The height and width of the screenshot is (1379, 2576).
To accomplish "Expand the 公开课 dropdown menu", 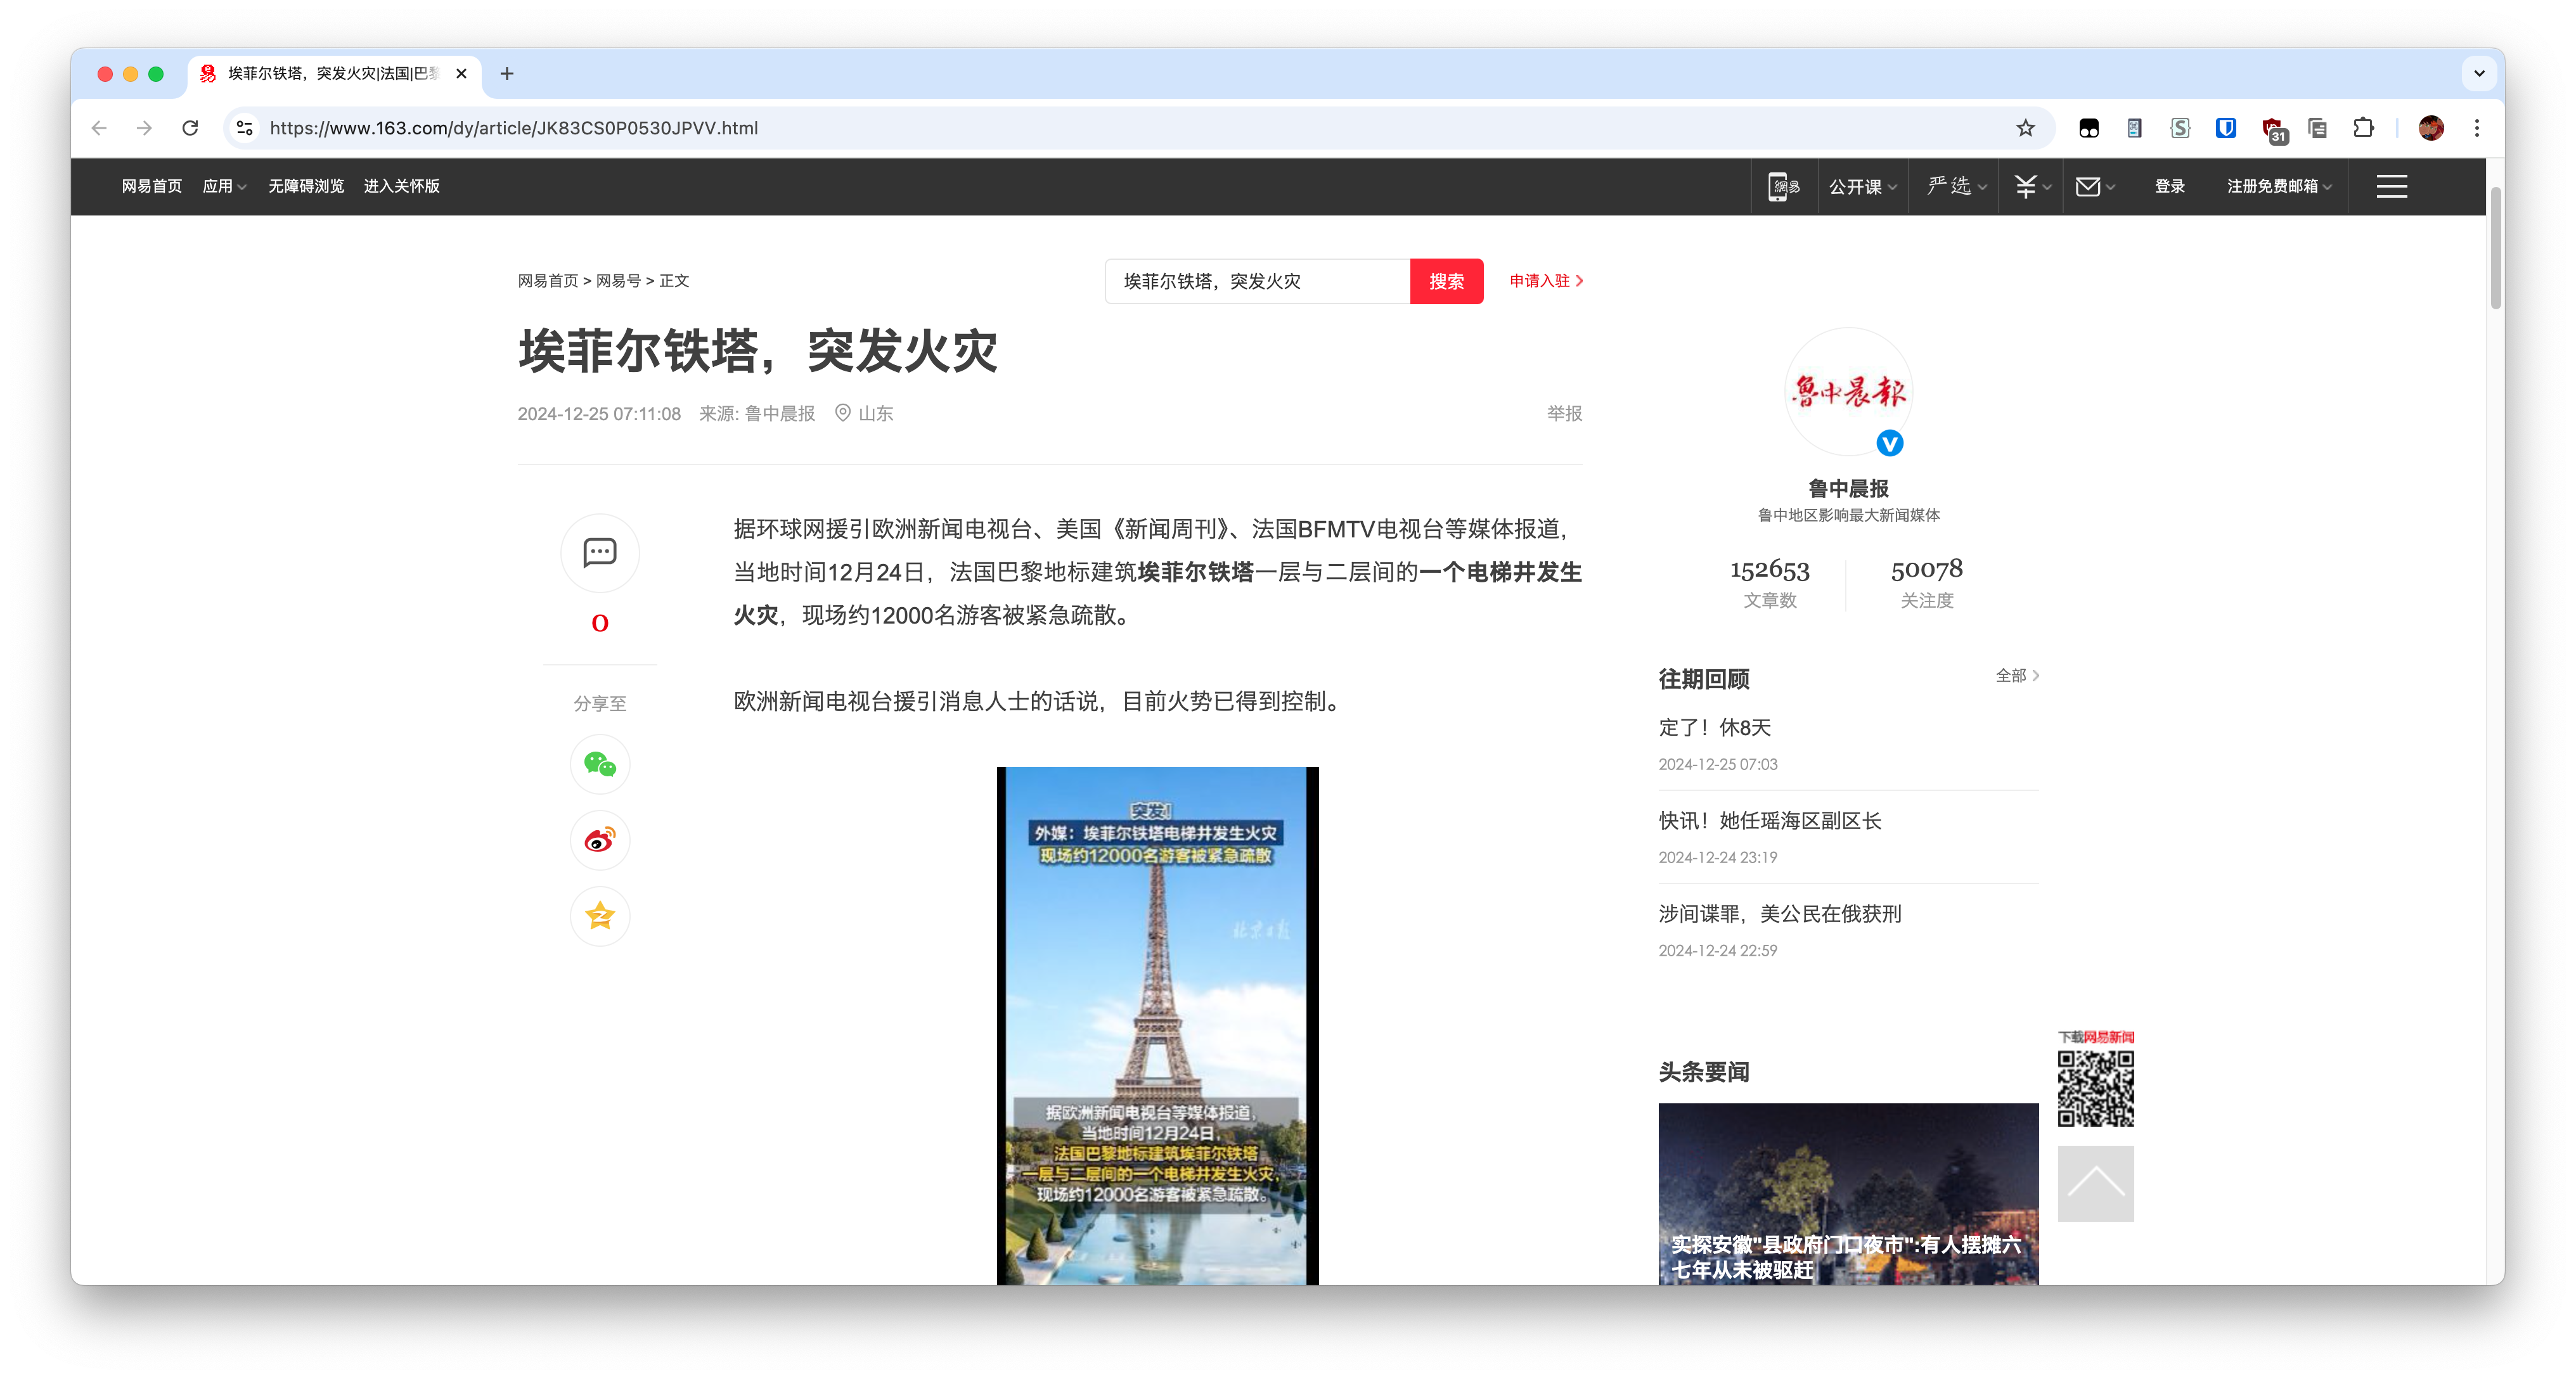I will tap(1855, 186).
